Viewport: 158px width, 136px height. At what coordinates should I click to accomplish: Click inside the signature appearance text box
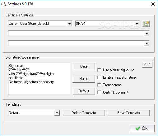pos(39,79)
